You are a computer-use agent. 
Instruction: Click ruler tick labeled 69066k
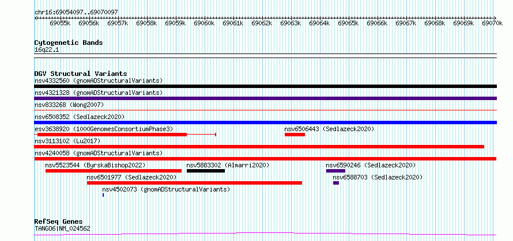pos(377,23)
